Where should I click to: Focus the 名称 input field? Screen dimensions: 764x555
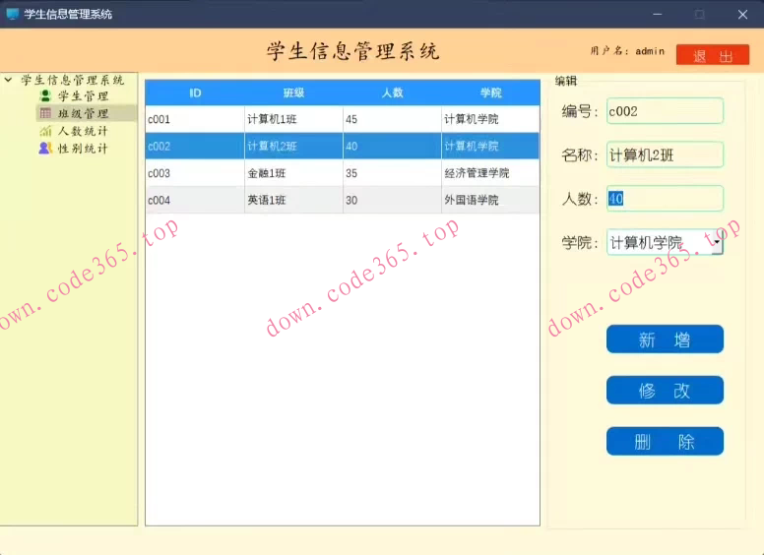(665, 154)
